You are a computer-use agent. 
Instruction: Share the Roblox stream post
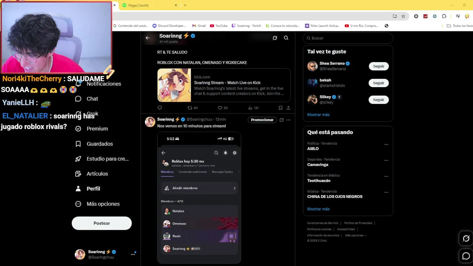[288, 108]
